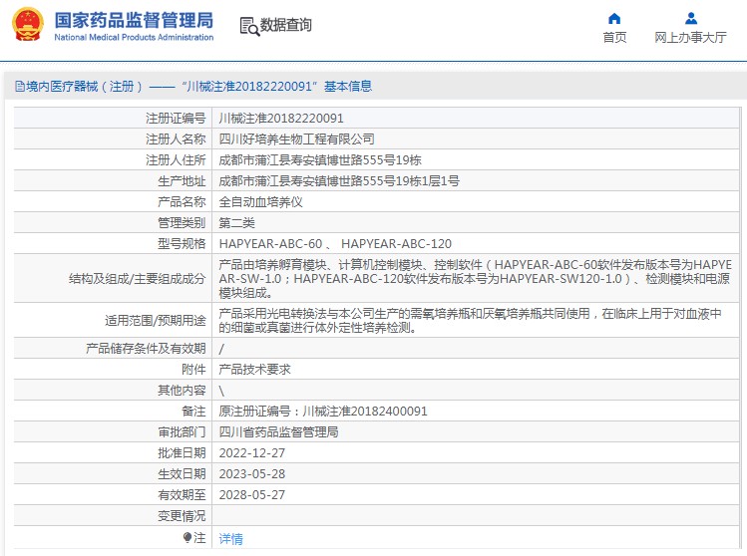Click the 批准日期 row label

pos(182,453)
